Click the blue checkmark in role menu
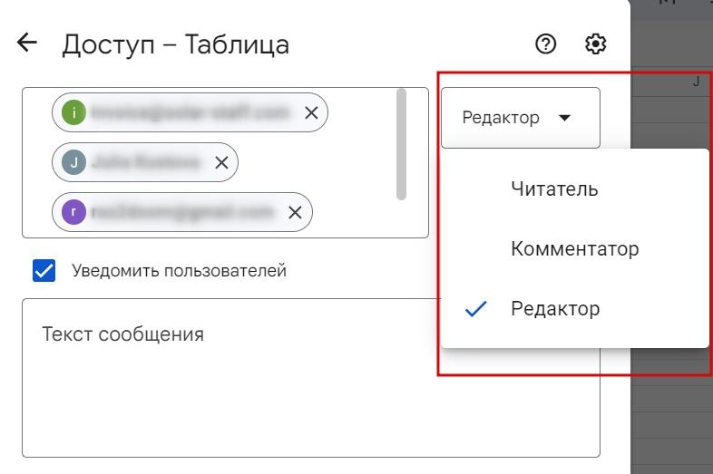This screenshot has width=713, height=474. (x=475, y=309)
